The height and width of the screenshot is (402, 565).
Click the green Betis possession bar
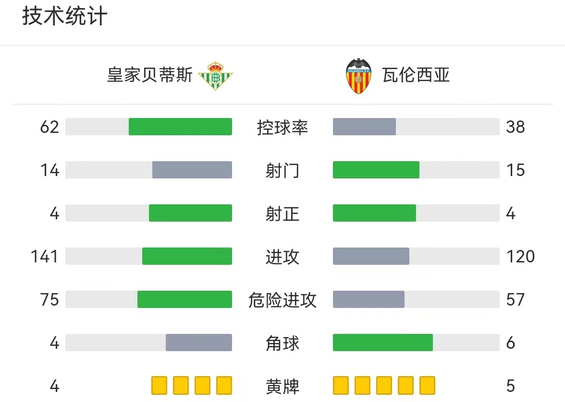(180, 127)
